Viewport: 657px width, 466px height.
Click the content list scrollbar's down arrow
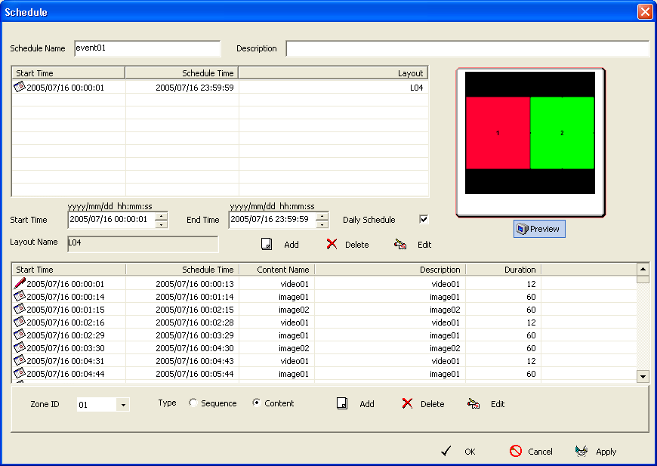click(x=643, y=376)
